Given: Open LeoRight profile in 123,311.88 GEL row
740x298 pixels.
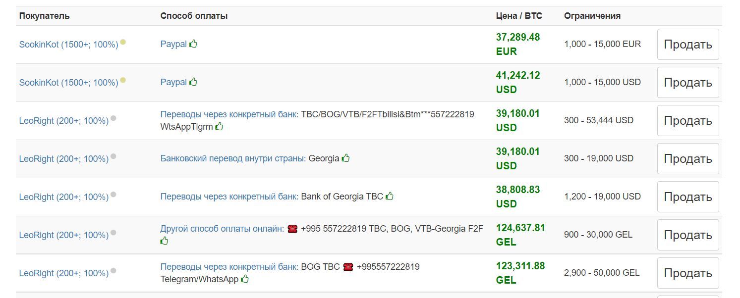Looking at the screenshot, I should pos(63,273).
